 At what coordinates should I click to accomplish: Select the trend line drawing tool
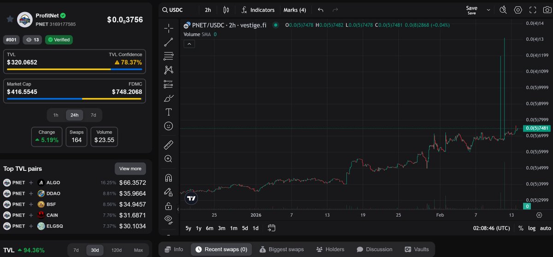(x=169, y=42)
